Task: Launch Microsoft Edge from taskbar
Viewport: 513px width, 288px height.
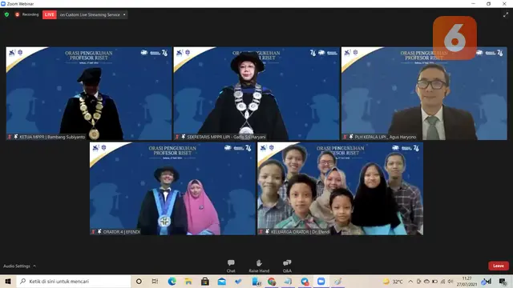Action: pyautogui.click(x=172, y=281)
